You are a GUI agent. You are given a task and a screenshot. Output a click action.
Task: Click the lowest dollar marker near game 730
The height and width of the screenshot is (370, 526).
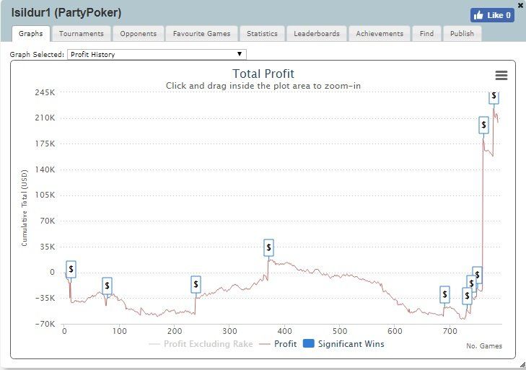pos(467,296)
